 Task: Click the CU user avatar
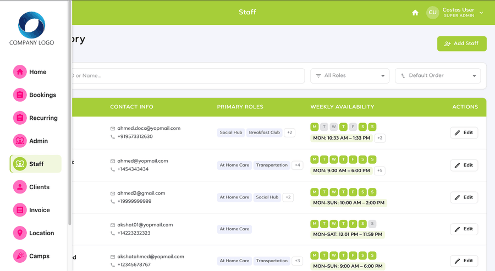[432, 13]
